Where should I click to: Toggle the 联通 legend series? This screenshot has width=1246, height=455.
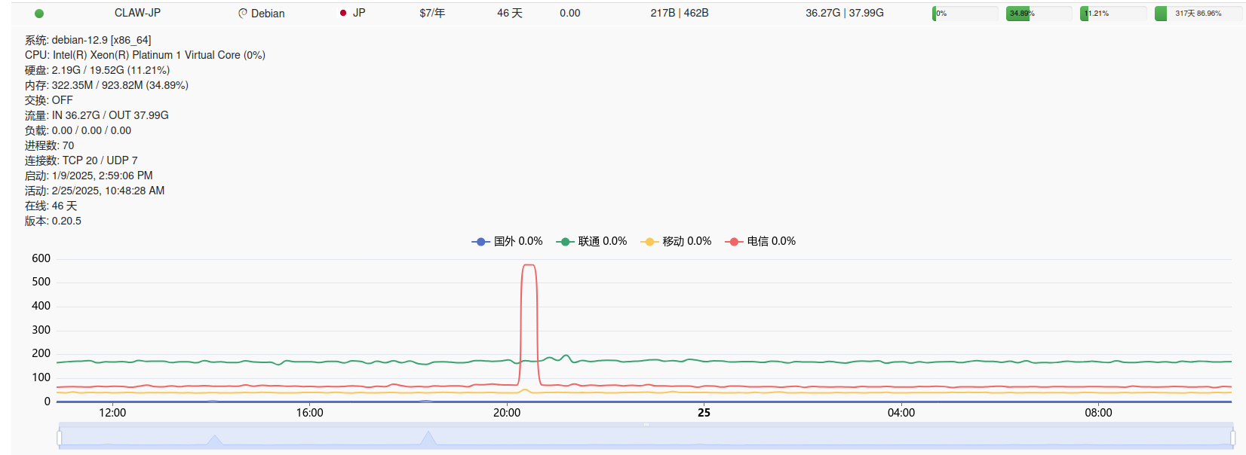591,241
